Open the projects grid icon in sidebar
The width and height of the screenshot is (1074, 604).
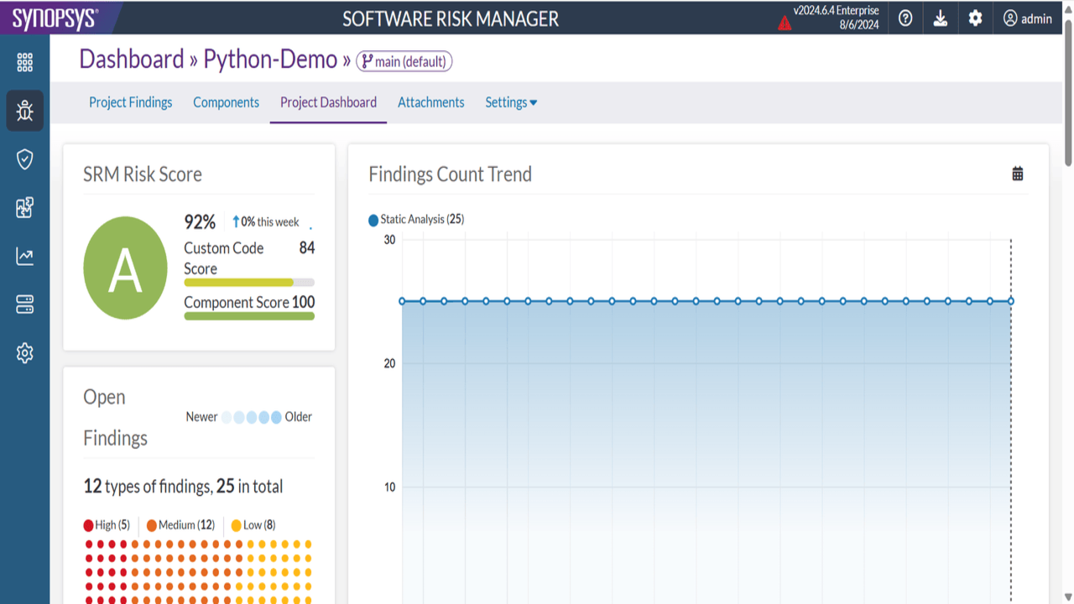(24, 63)
